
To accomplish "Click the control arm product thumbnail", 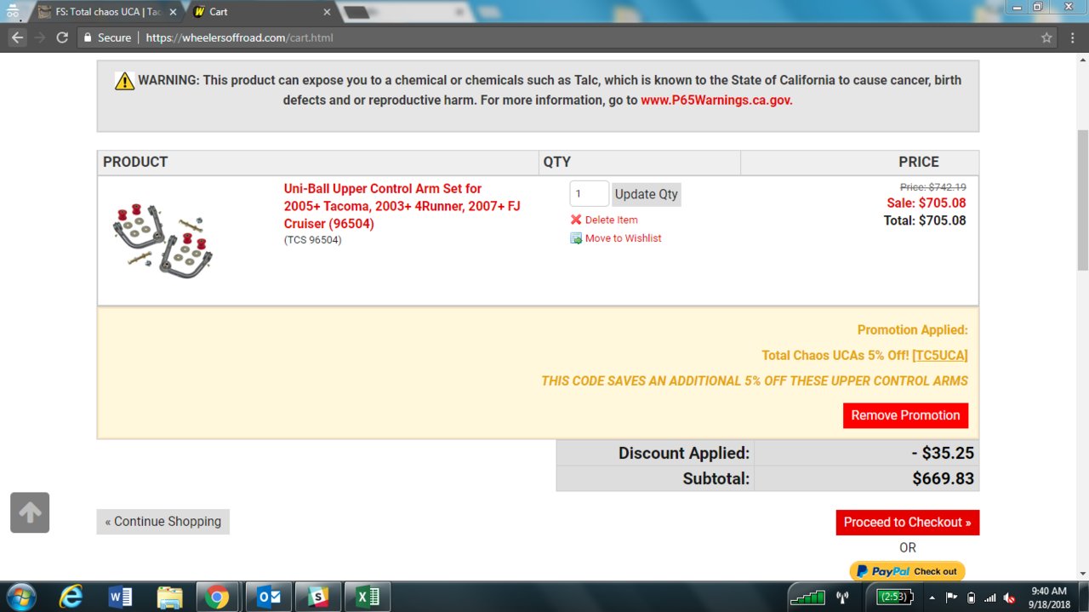I will click(162, 240).
